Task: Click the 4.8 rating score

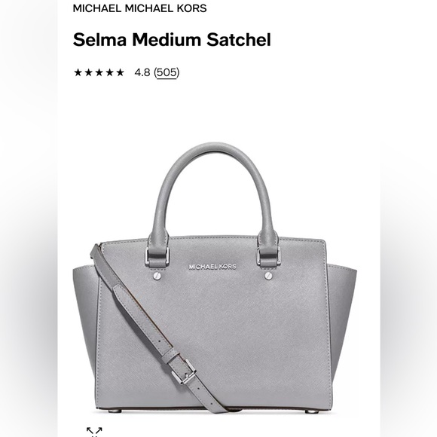Action: pos(142,72)
